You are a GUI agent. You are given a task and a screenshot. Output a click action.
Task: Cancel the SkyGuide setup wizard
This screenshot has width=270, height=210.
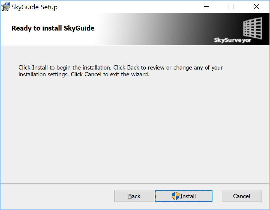[242, 196]
